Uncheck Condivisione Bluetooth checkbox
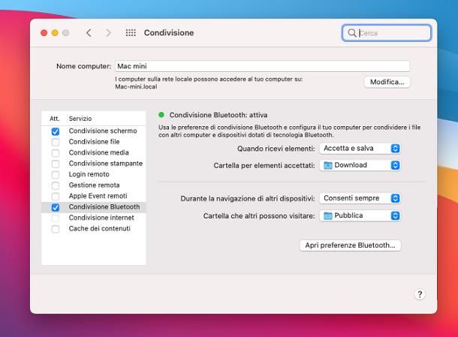The width and height of the screenshot is (458, 337). pos(56,207)
